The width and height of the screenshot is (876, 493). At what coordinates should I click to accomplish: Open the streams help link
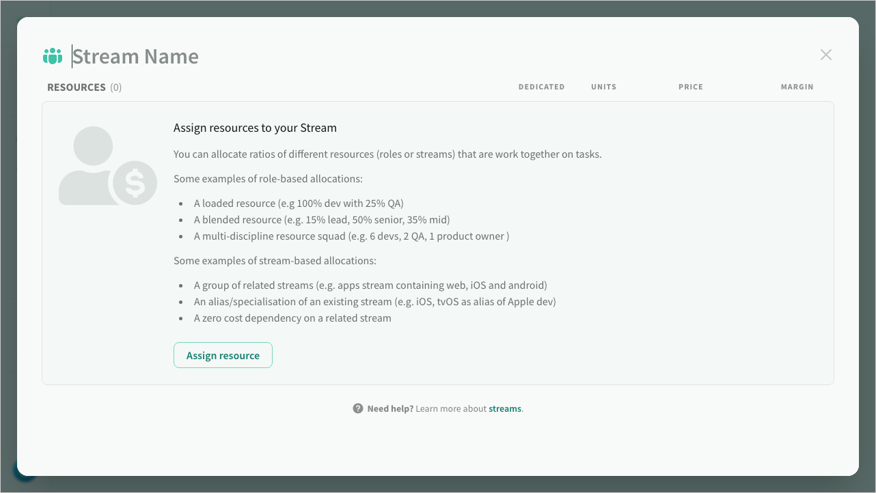[x=505, y=408]
